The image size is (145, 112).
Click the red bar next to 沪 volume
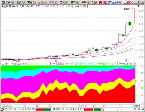click(39, 110)
